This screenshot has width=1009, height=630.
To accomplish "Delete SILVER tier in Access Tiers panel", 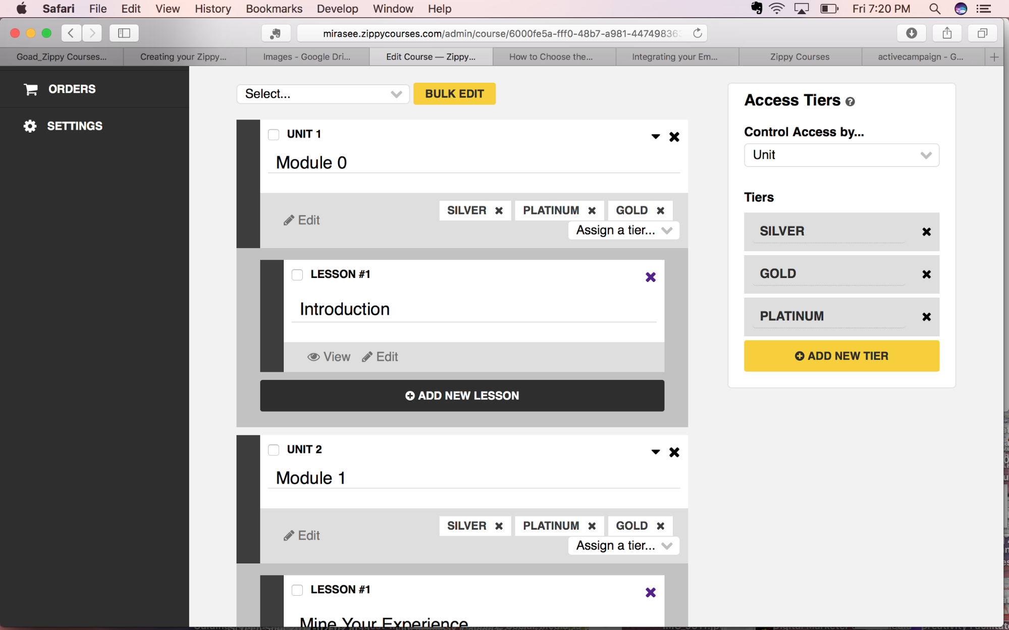I will pos(926,232).
